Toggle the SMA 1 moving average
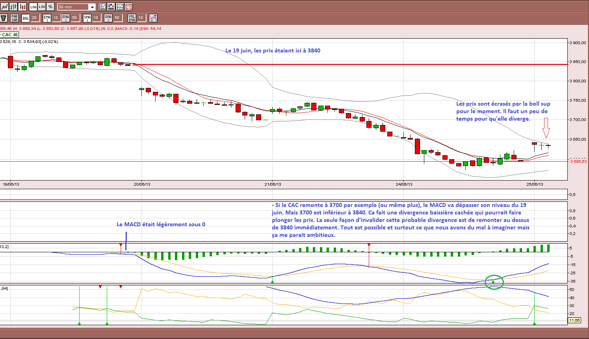 [x=87, y=18]
